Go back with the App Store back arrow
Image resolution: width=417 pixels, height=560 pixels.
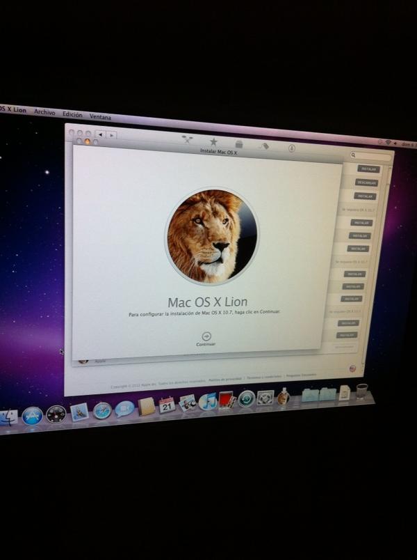click(x=101, y=134)
